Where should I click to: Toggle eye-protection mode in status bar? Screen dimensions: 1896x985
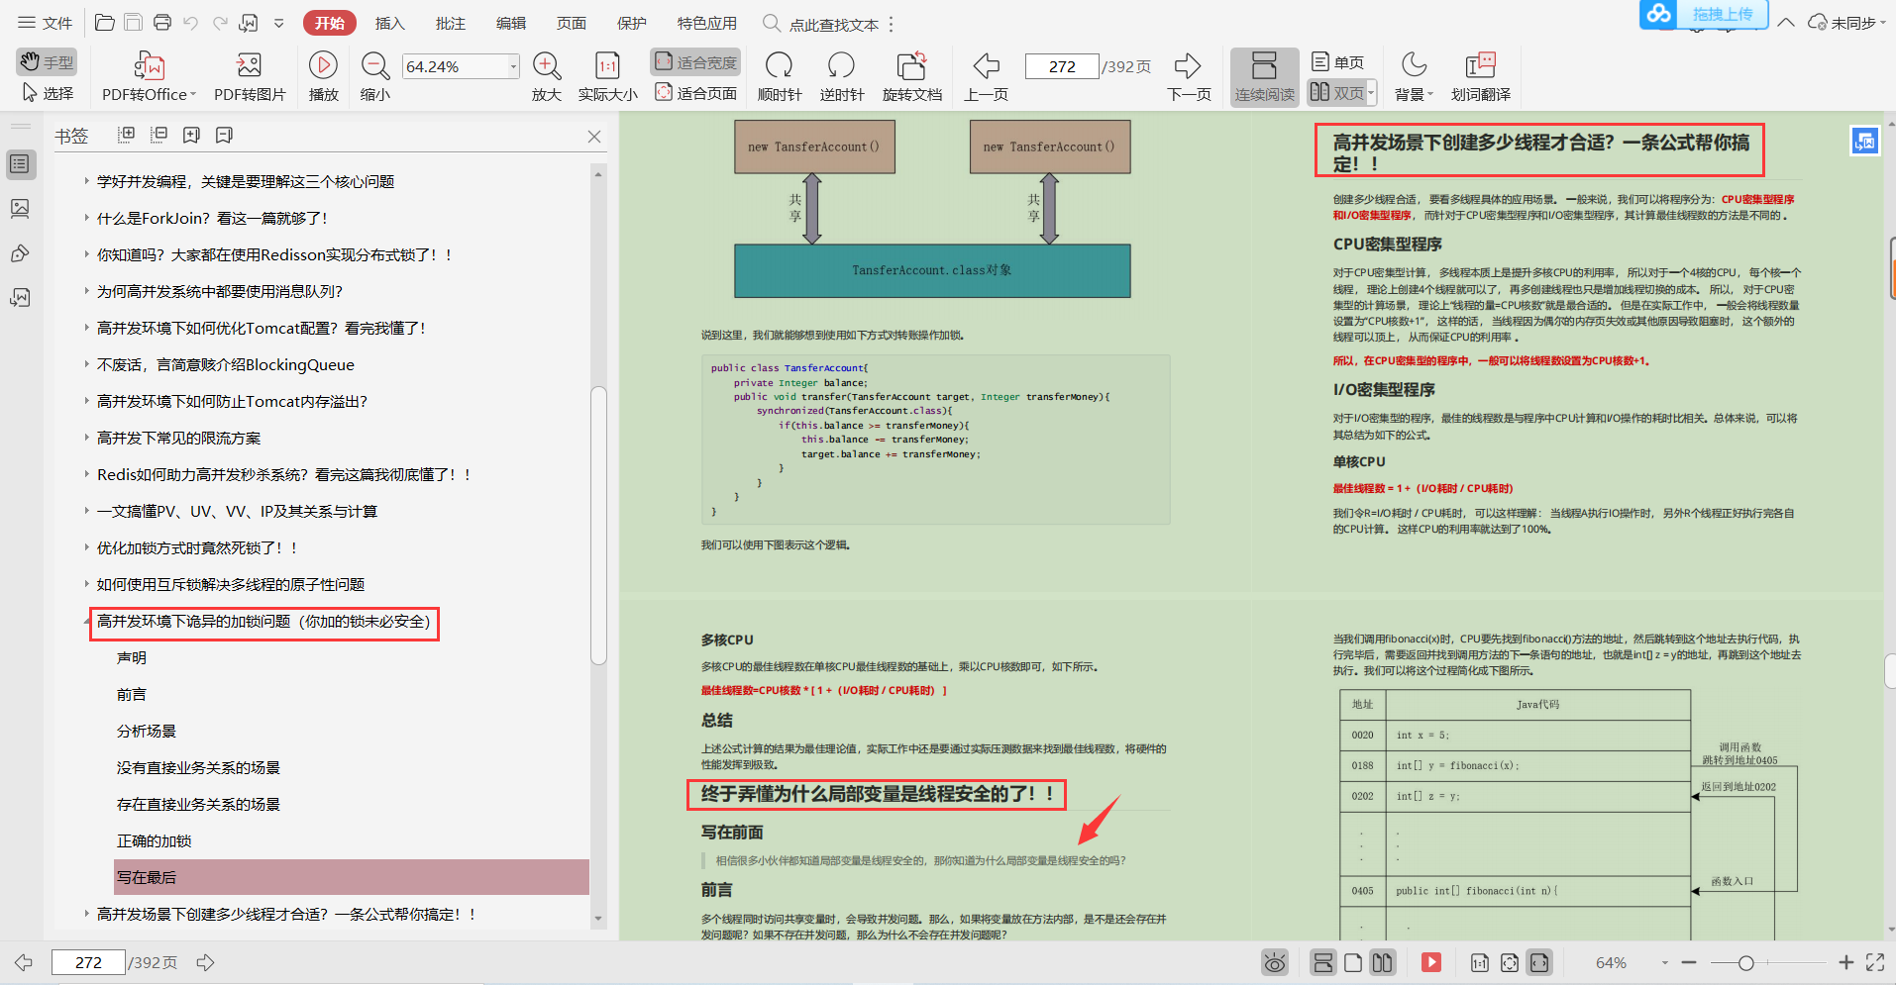(x=1275, y=962)
